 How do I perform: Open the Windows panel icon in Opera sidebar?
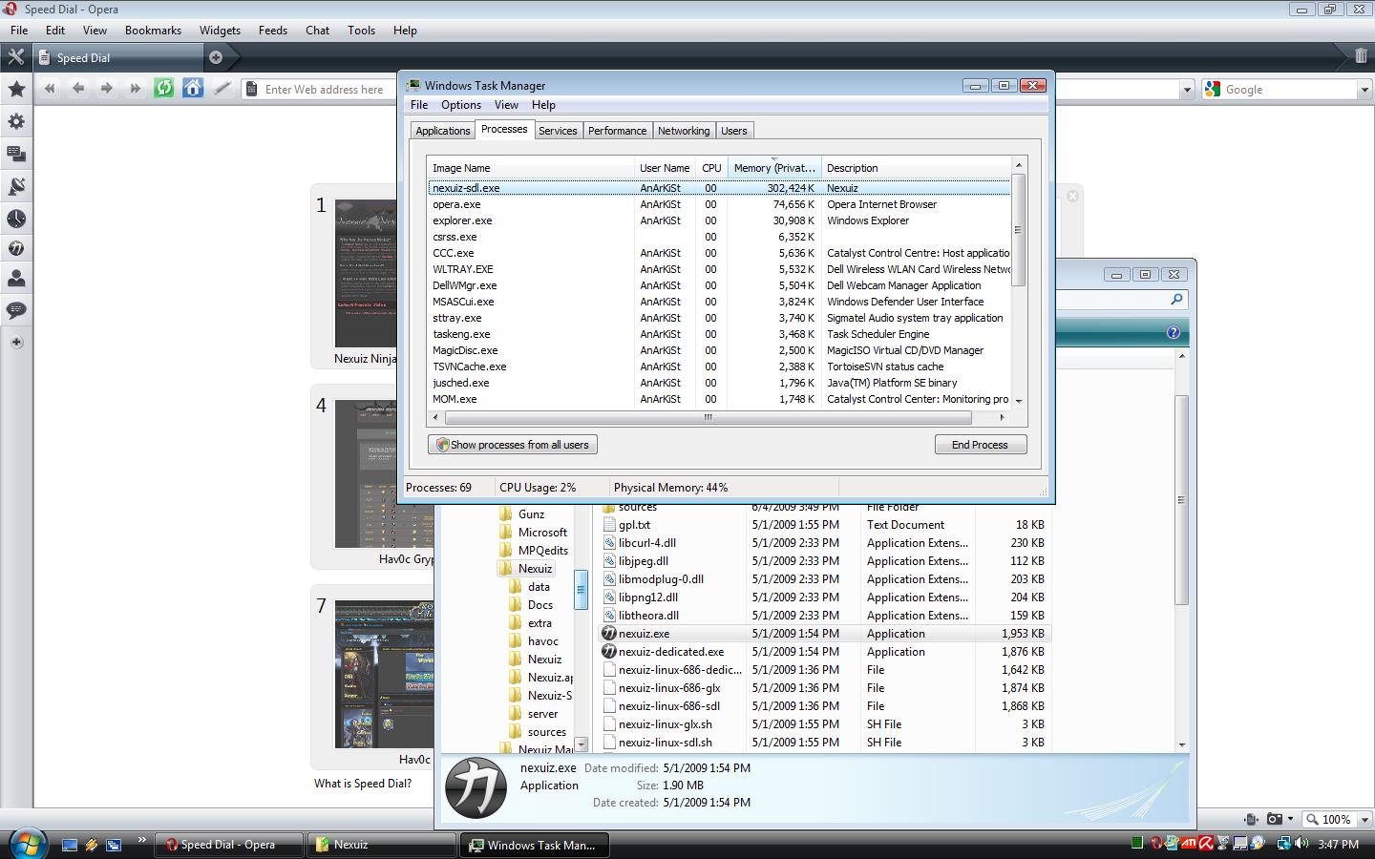click(x=16, y=154)
